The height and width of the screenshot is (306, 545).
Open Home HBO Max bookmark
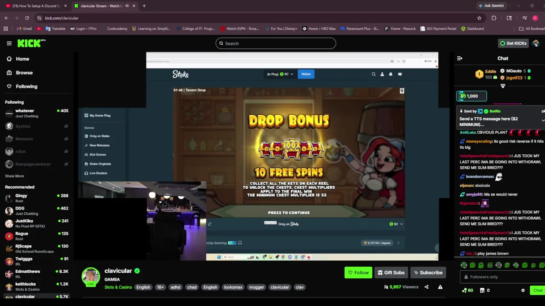point(319,28)
